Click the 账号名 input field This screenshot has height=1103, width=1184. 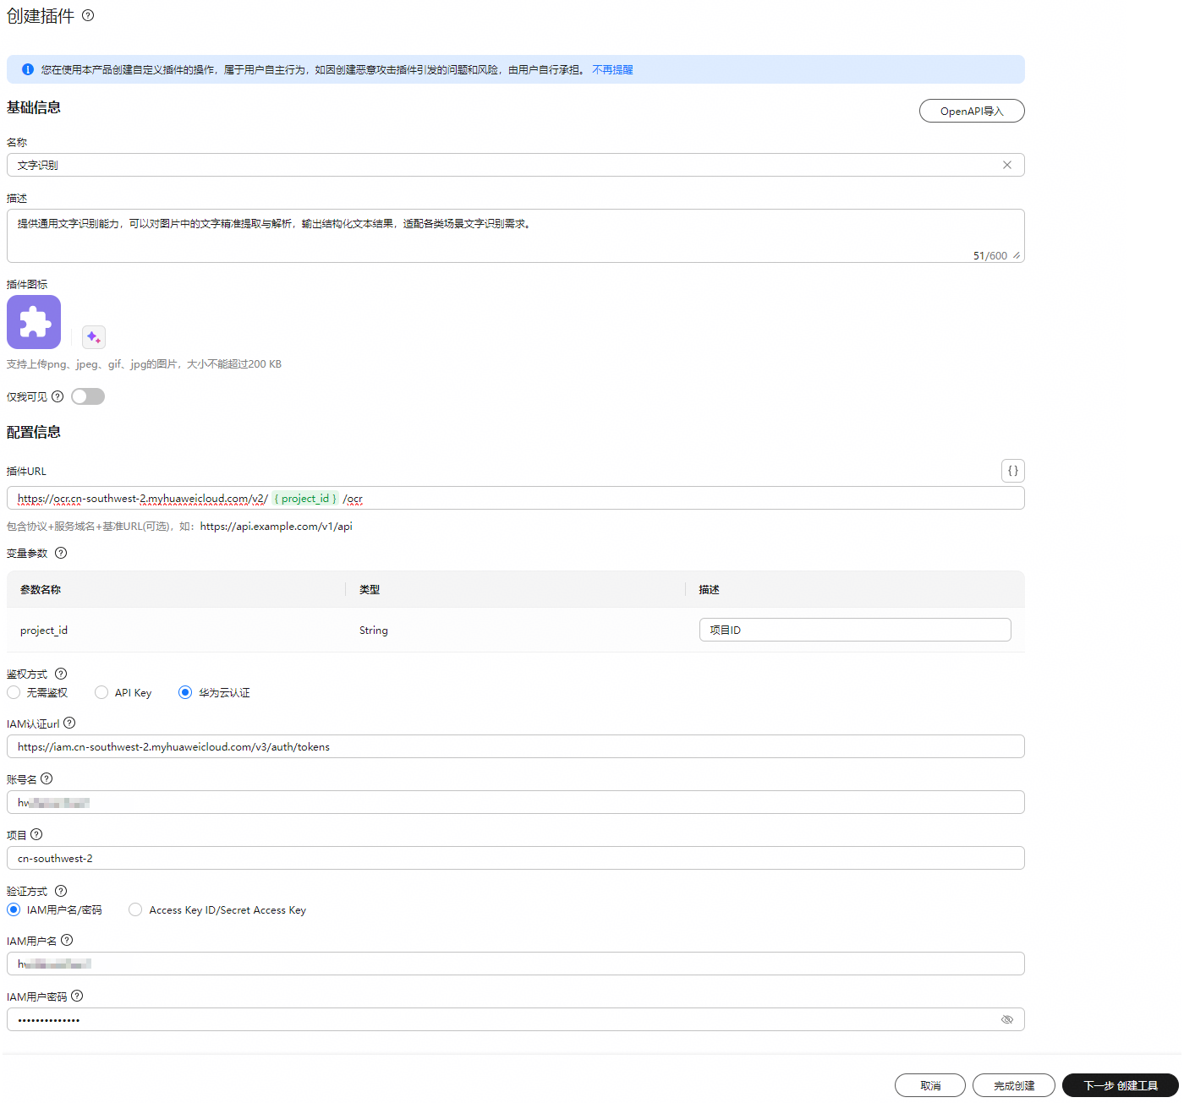coord(516,802)
